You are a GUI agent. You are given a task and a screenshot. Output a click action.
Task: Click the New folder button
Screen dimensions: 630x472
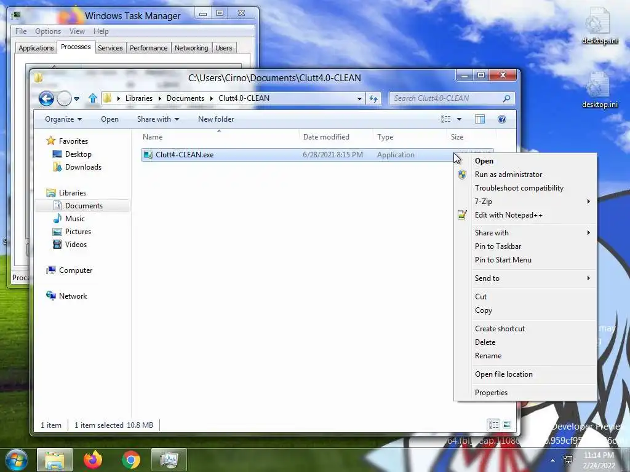coord(216,119)
